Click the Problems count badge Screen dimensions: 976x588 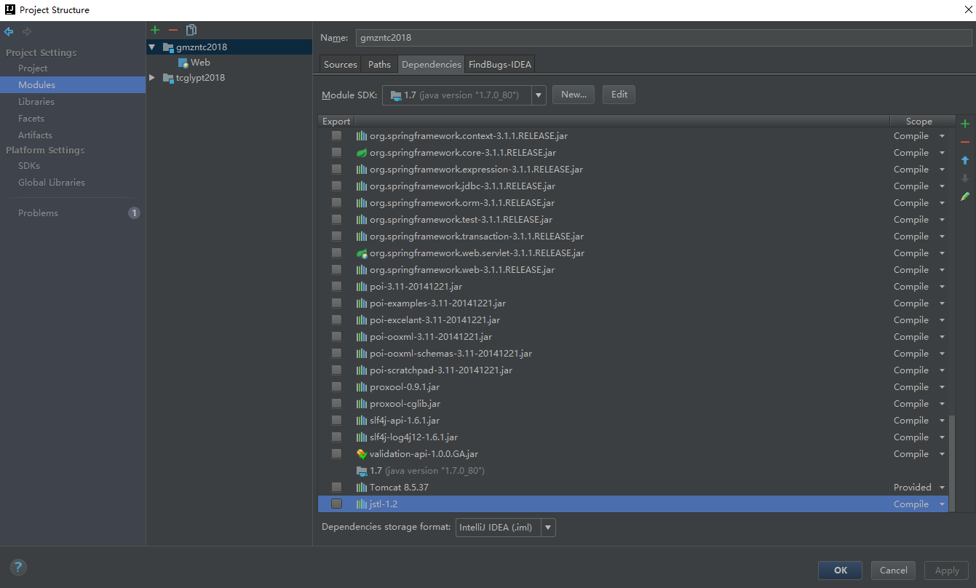click(134, 213)
